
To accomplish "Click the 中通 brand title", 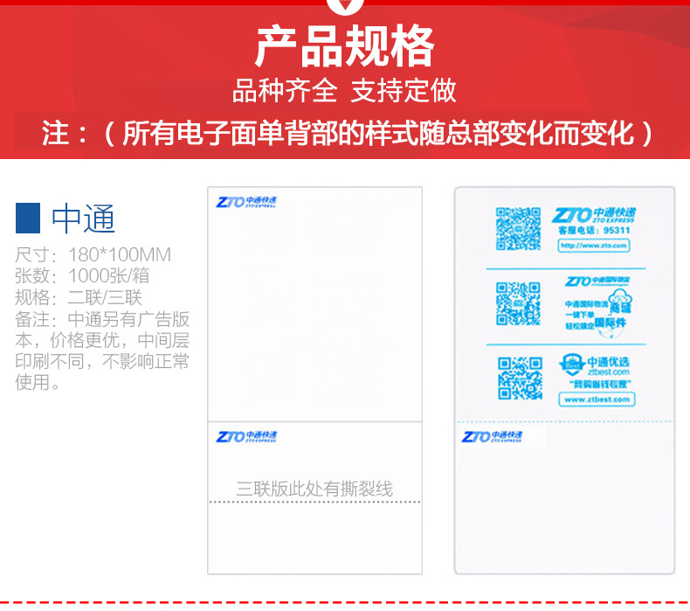I will (x=83, y=218).
